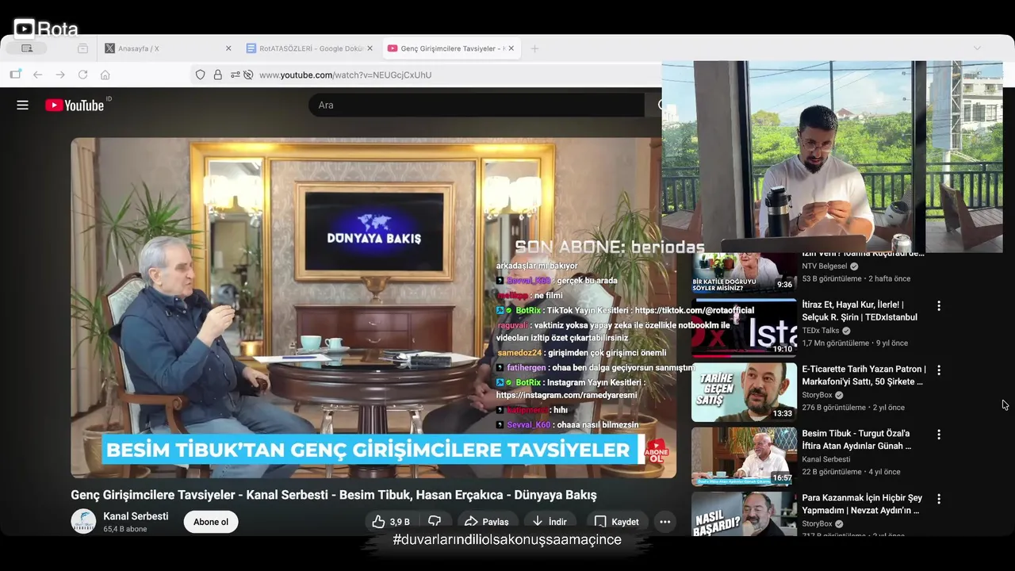Close the Anasayfa / X tab
The image size is (1015, 571).
[228, 48]
